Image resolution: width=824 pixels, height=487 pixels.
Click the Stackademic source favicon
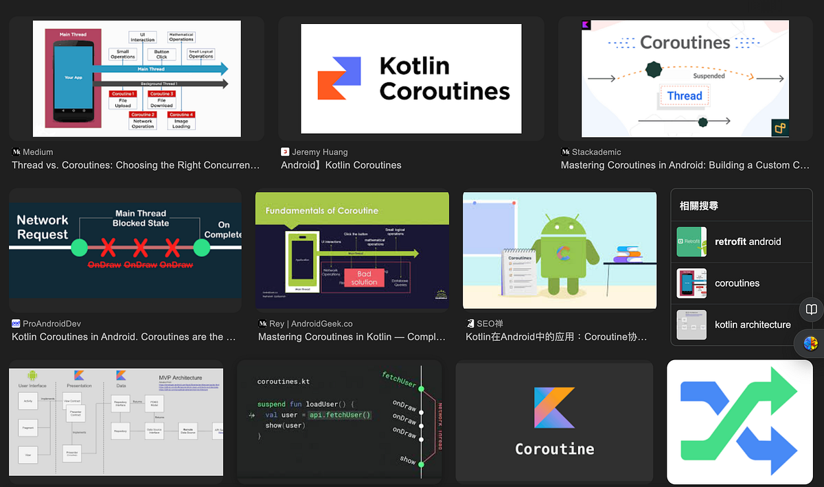coord(566,152)
